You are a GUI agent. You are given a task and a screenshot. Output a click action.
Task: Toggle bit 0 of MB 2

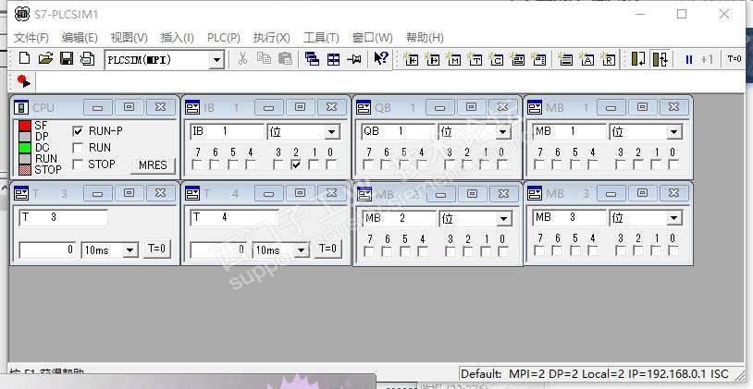coord(503,251)
